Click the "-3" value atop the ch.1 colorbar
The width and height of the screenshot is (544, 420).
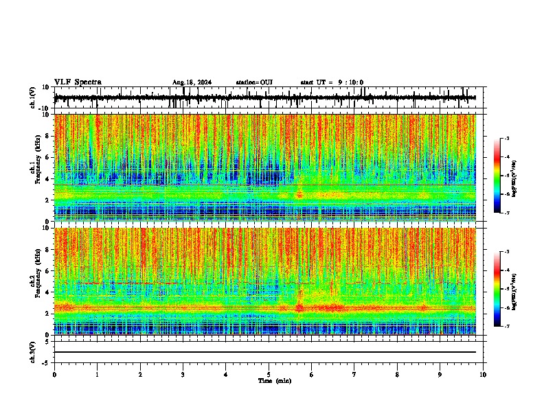coord(506,138)
